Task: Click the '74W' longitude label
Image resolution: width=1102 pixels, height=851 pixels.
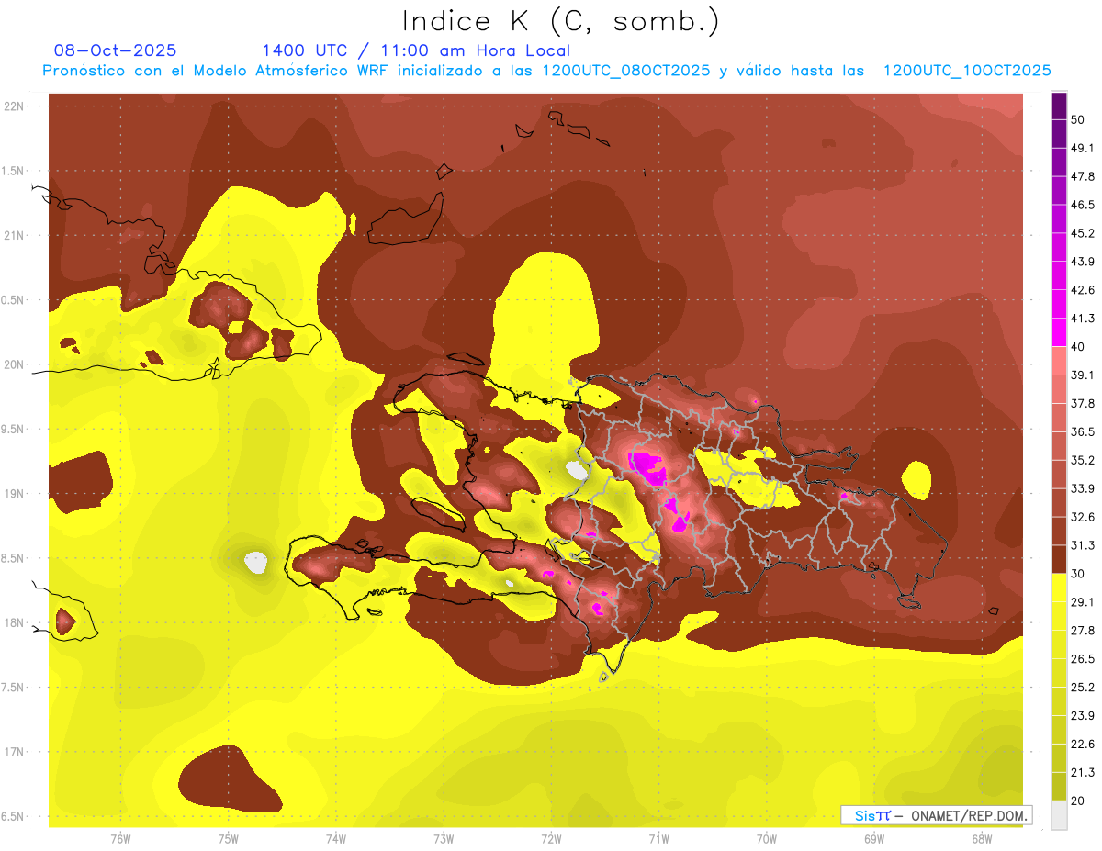Action: (x=336, y=839)
